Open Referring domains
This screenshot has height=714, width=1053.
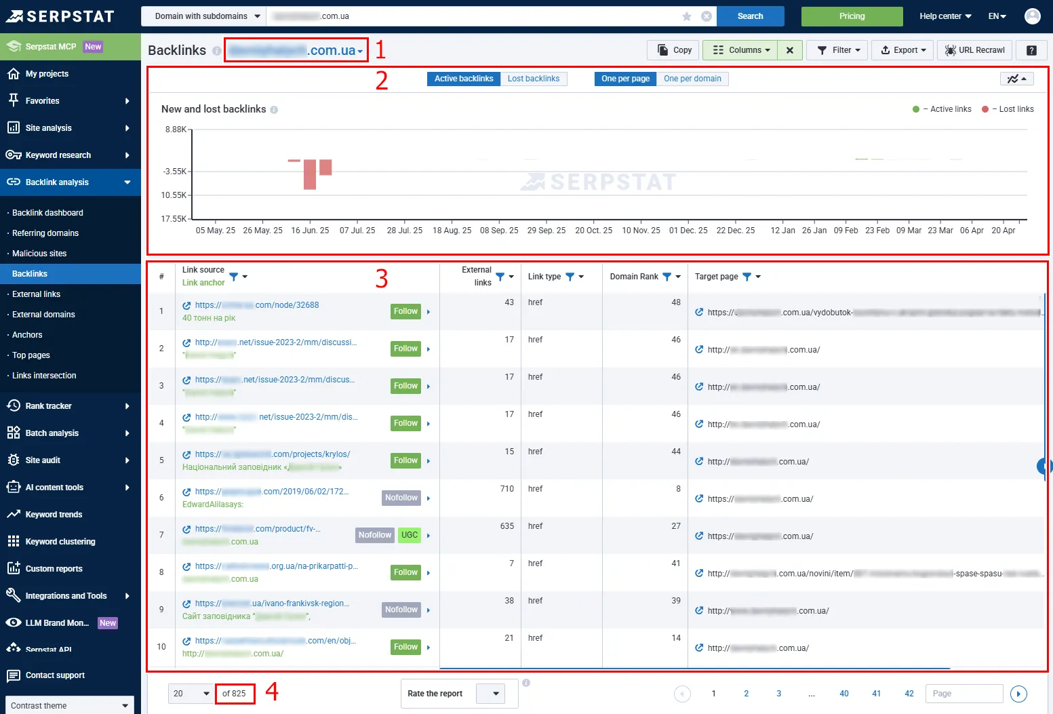45,233
